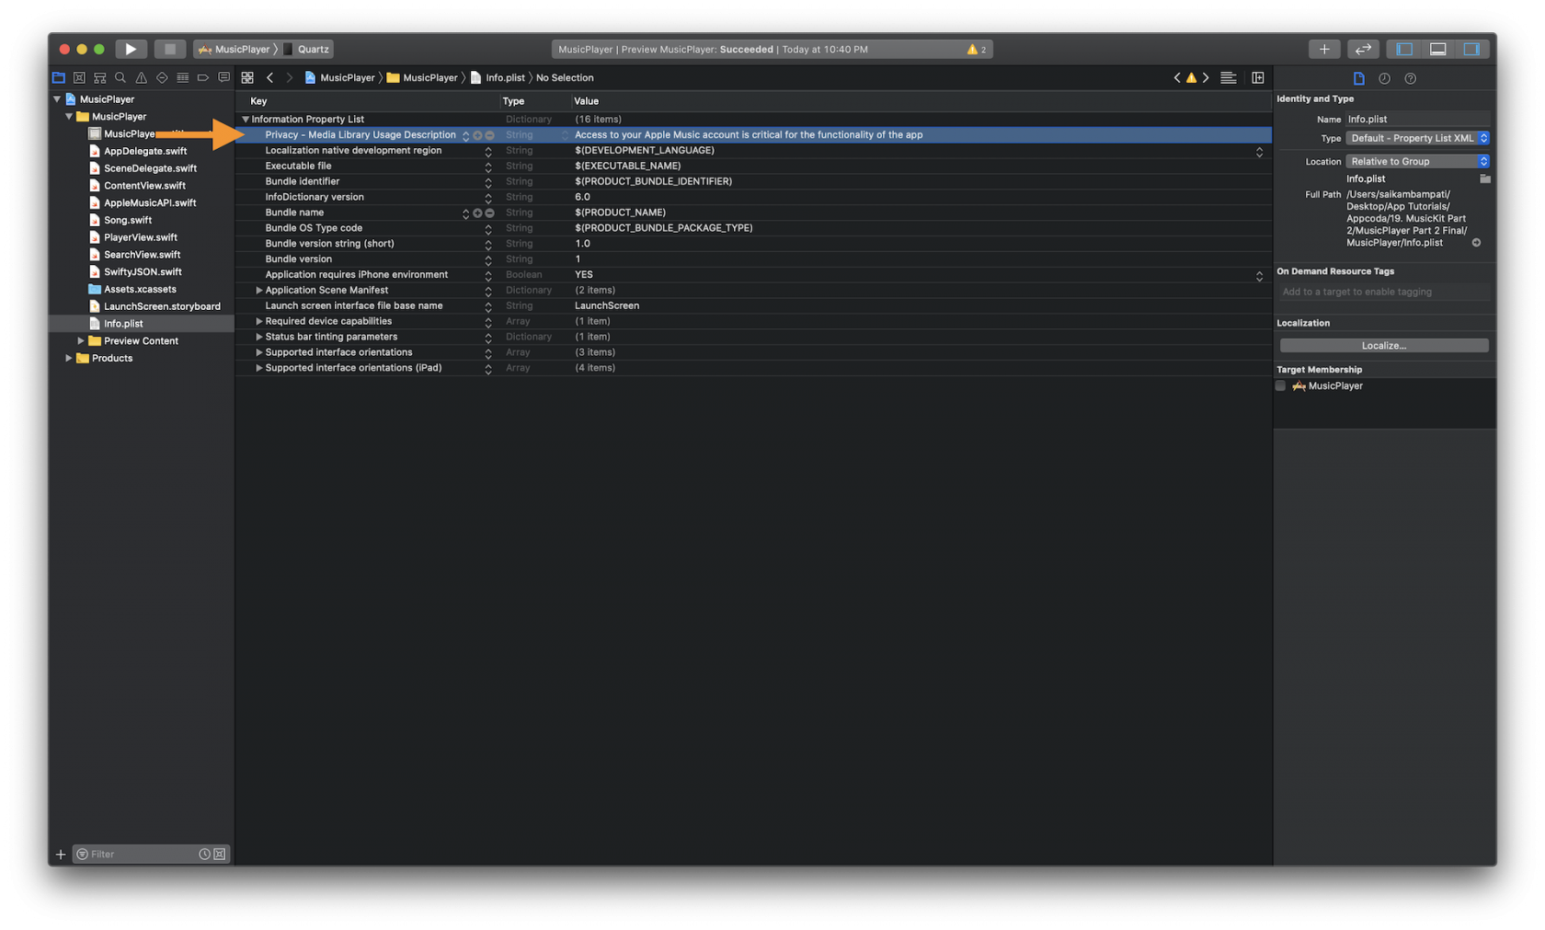This screenshot has width=1545, height=930.
Task: Open the Find navigator (magnifying glass)
Action: pyautogui.click(x=120, y=77)
